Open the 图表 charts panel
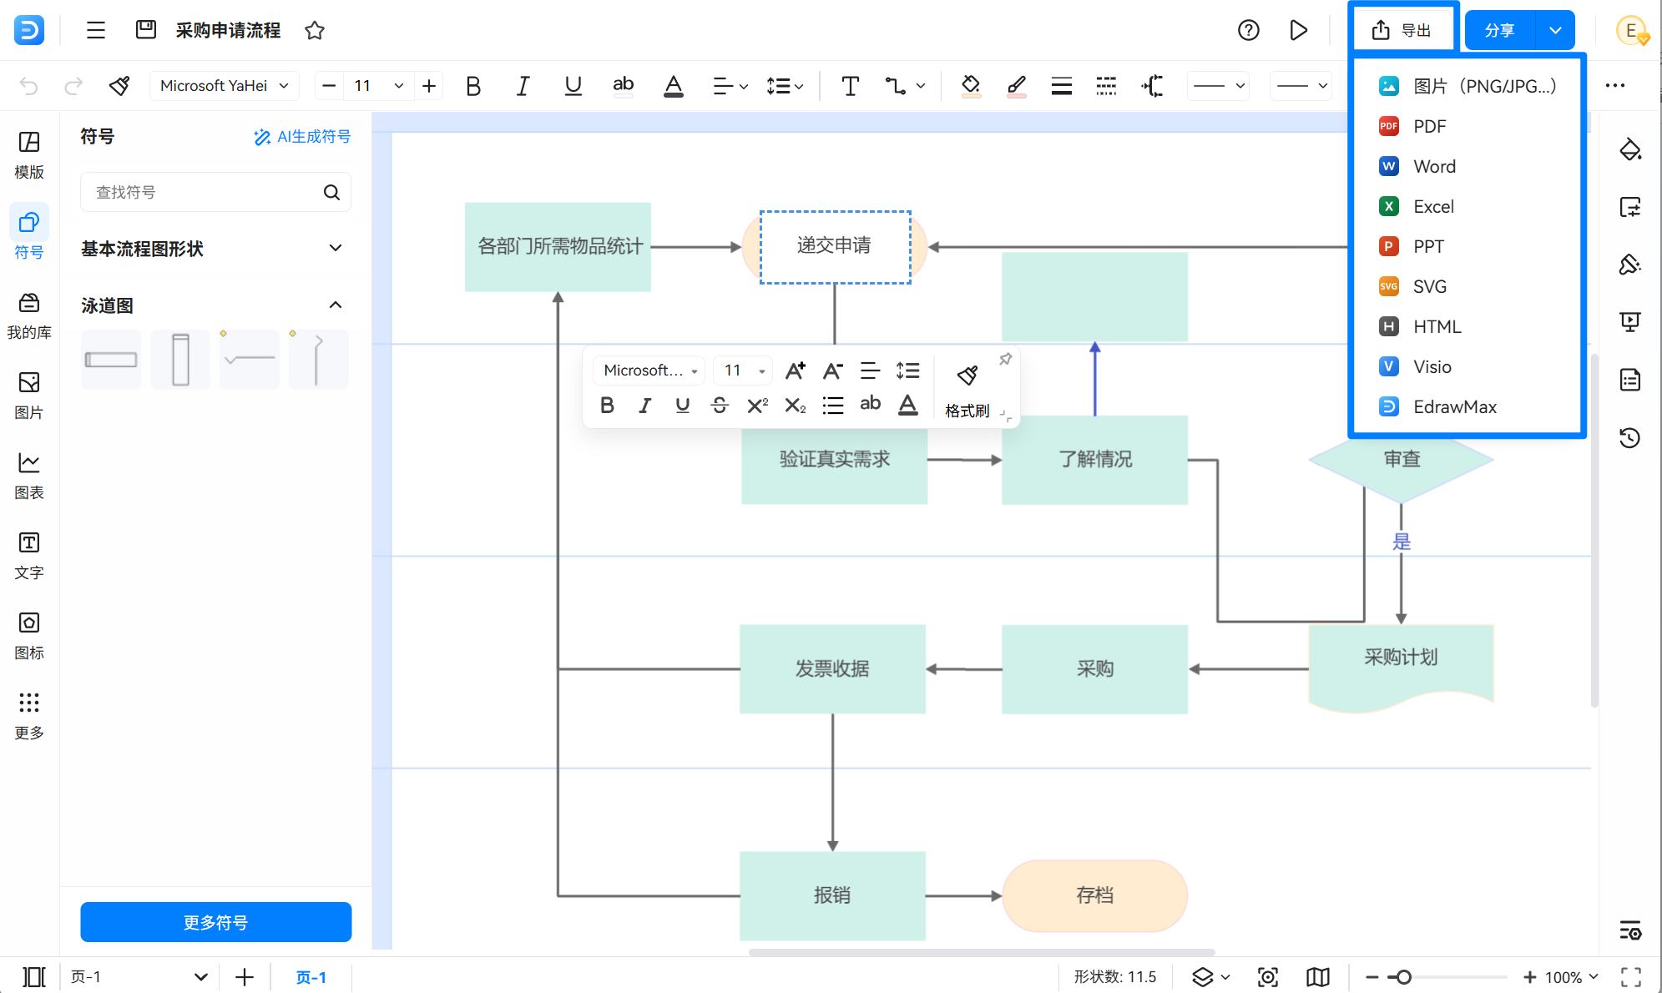The image size is (1662, 993). (29, 476)
